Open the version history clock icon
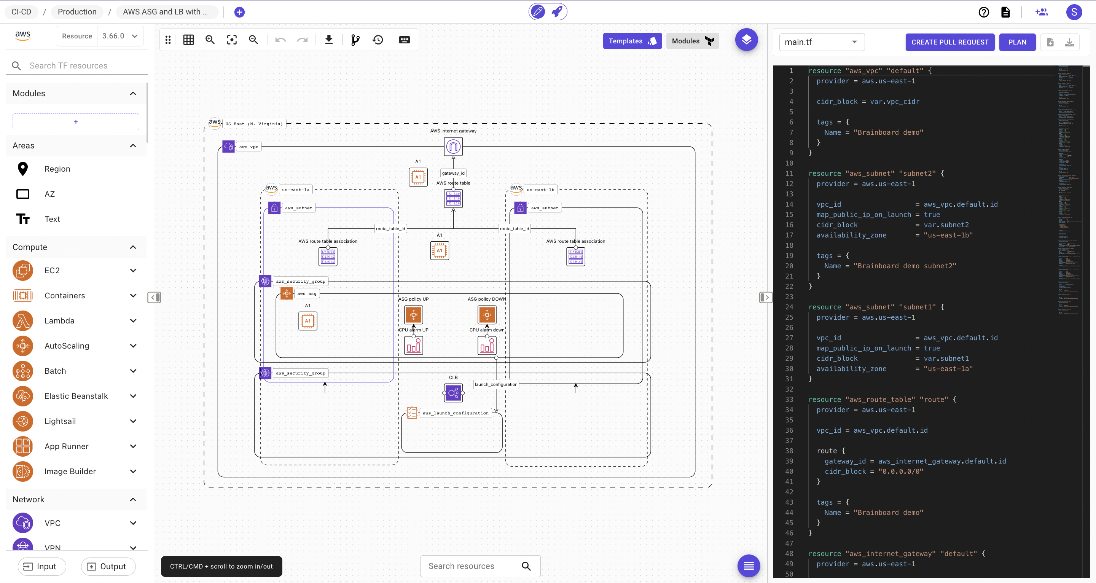The image size is (1096, 583). click(378, 40)
